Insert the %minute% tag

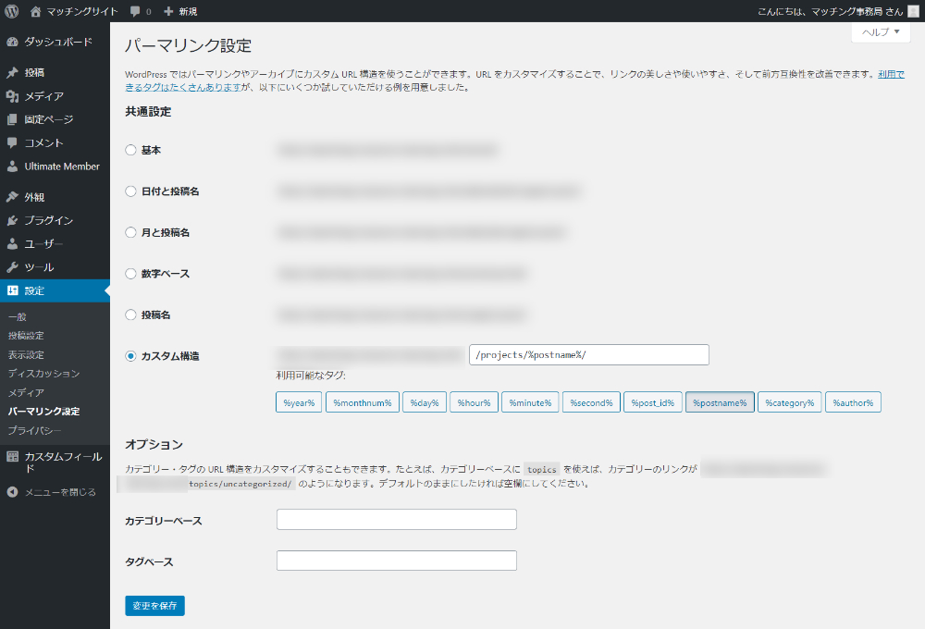click(530, 402)
